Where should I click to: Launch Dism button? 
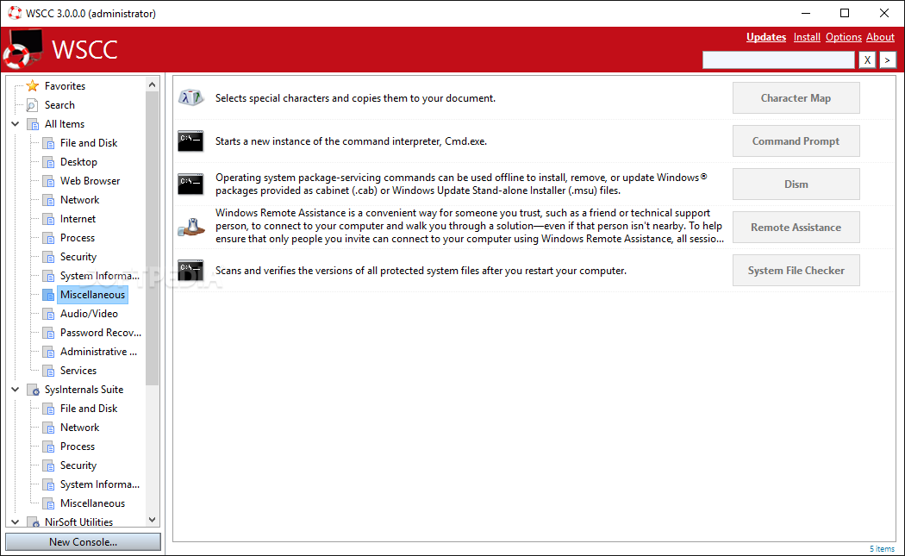click(796, 184)
